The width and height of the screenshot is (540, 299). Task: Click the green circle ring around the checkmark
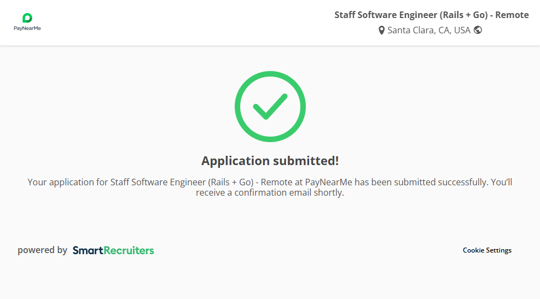[x=239, y=107]
